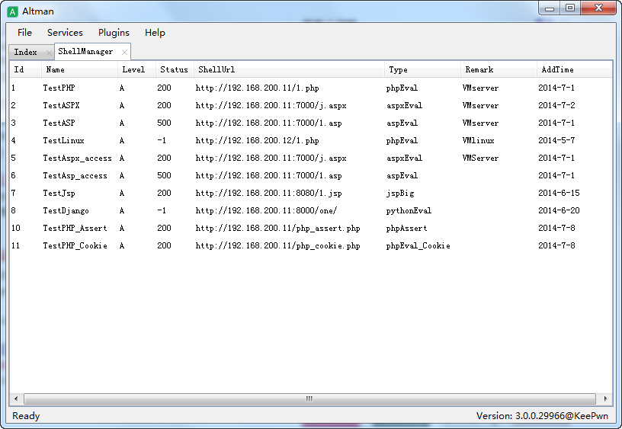
Task: Click the 2014-6-20 add time cell
Action: coord(559,210)
